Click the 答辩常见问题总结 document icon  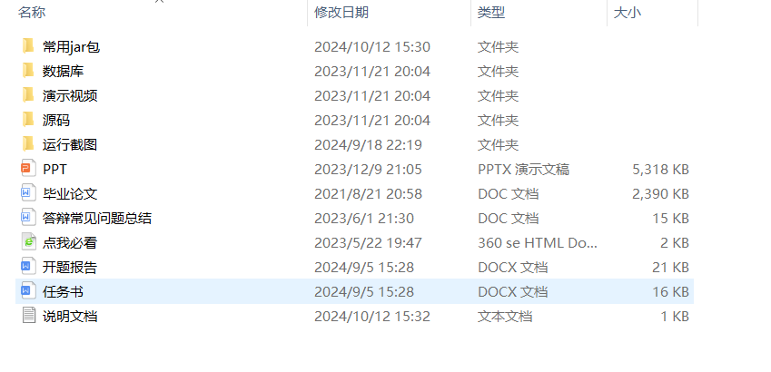point(28,218)
